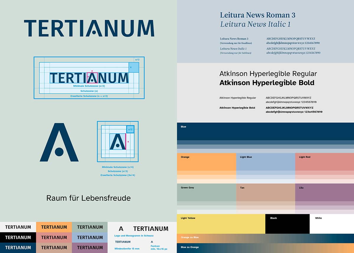Click the 'x/2' square in monogram diagram

130,129
